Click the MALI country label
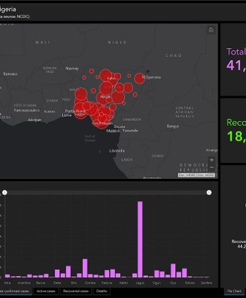246x298 pixels. 43,42
